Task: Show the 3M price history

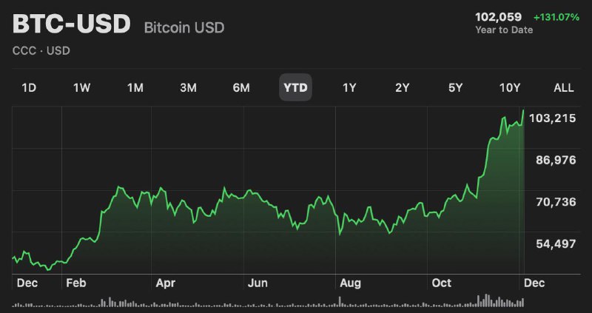Action: click(188, 87)
